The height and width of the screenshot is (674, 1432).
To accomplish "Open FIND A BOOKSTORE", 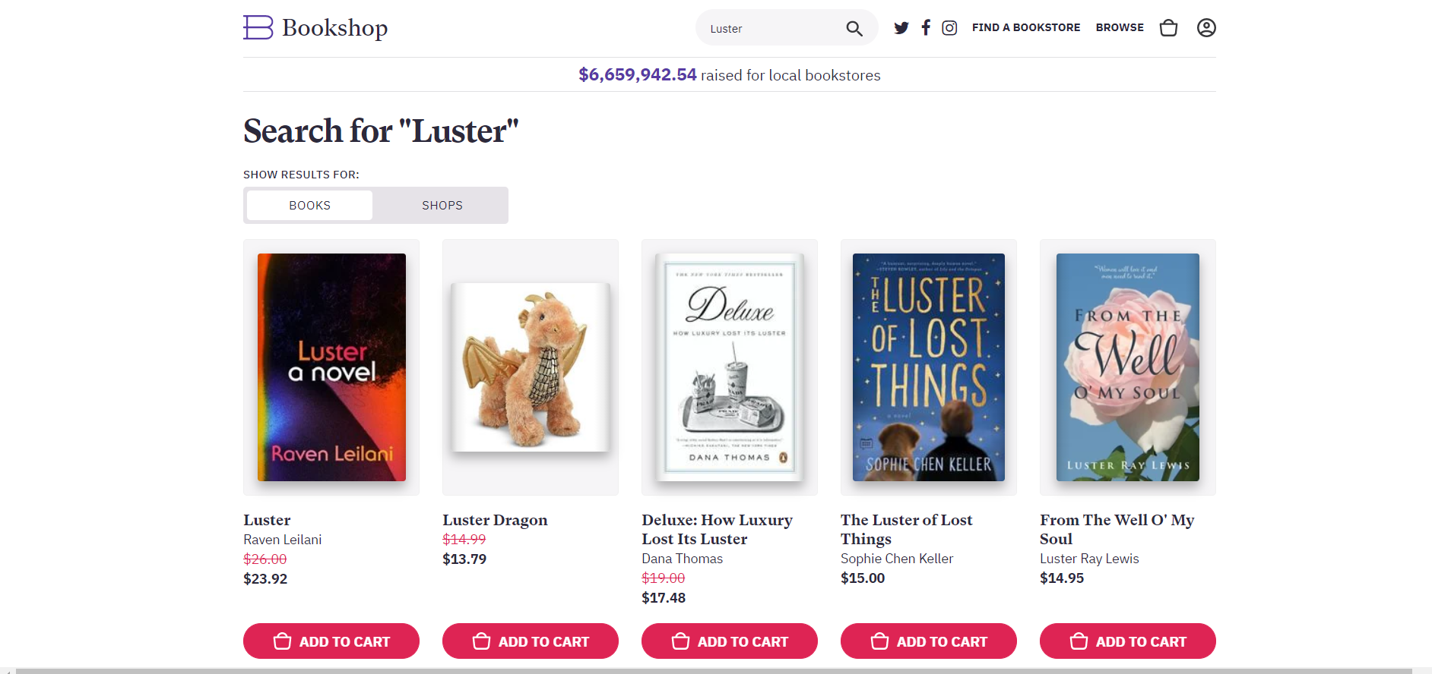I will pos(1026,27).
